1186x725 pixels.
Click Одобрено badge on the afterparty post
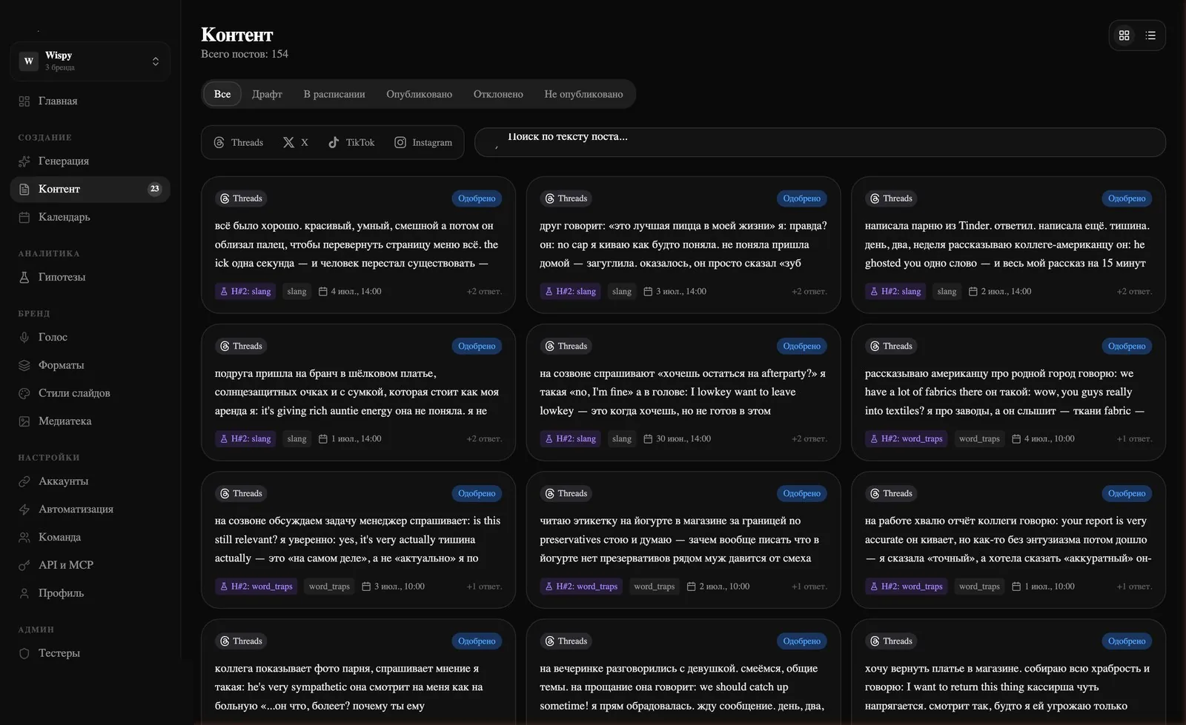tap(802, 346)
